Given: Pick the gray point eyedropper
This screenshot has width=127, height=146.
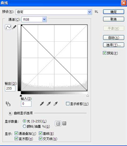Looking at the screenshot, I should point(49,104).
